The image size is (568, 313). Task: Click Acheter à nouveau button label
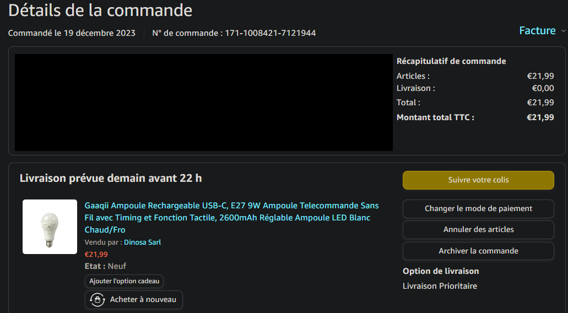(x=143, y=300)
